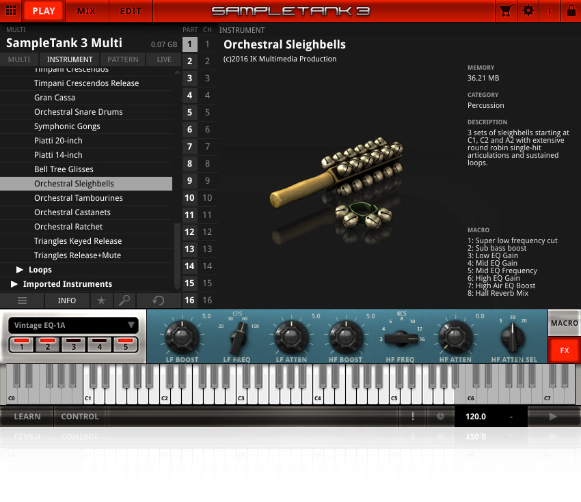The width and height of the screenshot is (581, 502).
Task: Toggle FX slot 4
Action: [99, 344]
